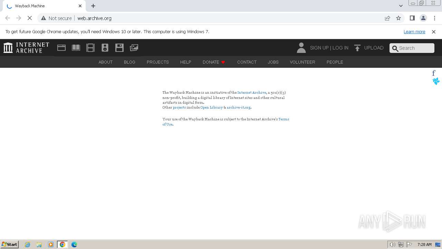This screenshot has height=249, width=442.
Task: Click the address bar URL web.archive.org
Action: pos(94,18)
